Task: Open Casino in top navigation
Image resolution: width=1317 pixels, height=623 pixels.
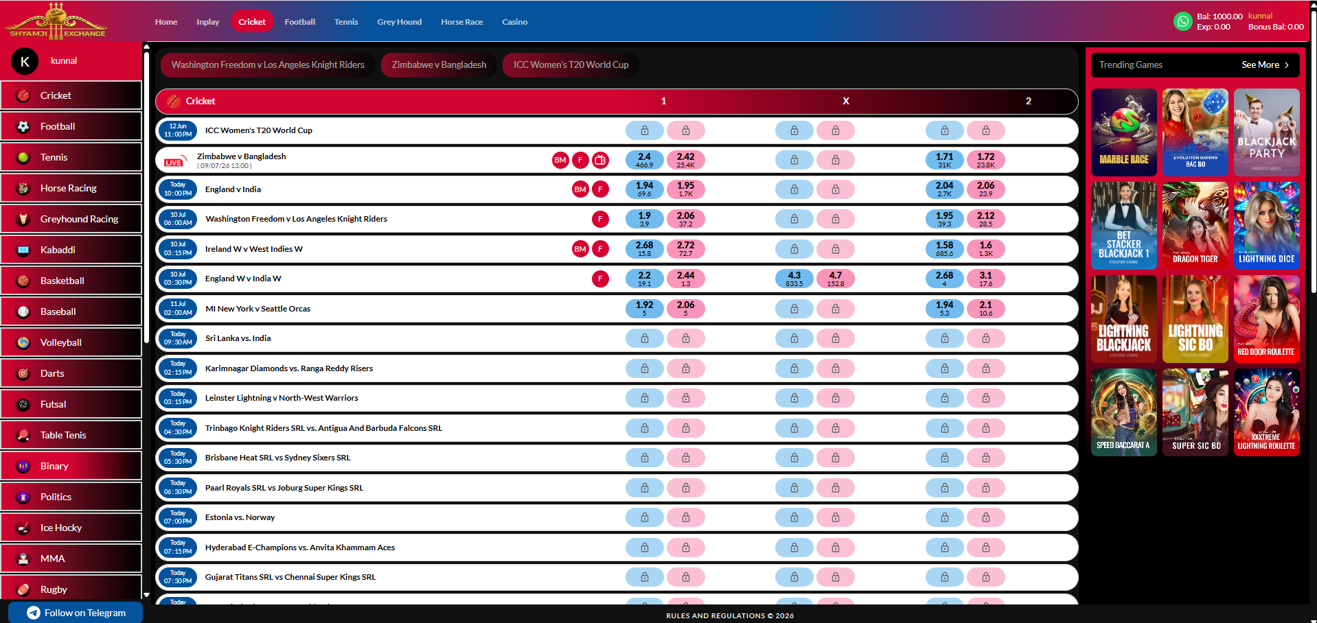Action: coord(515,22)
